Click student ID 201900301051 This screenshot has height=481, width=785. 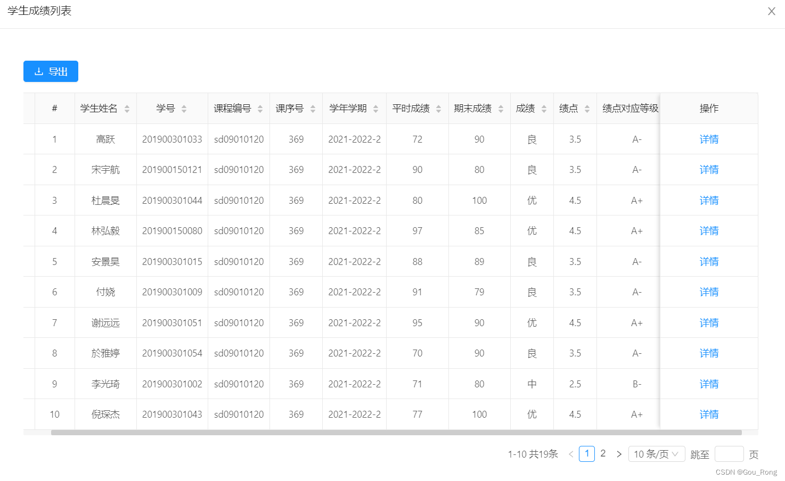tap(172, 323)
